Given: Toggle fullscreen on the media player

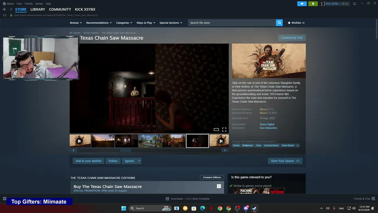Looking at the screenshot, I should pyautogui.click(x=224, y=130).
